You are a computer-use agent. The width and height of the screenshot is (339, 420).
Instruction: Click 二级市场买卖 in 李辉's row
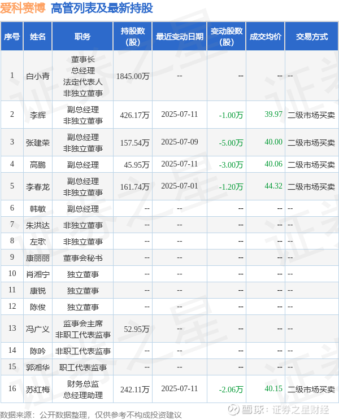(x=311, y=115)
